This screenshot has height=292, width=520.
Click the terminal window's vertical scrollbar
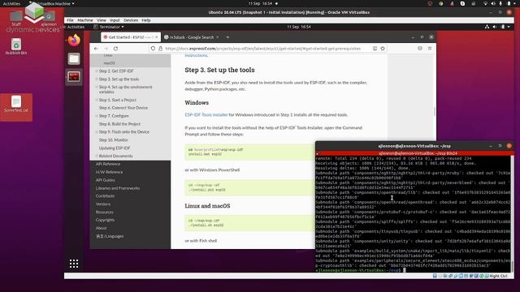pyautogui.click(x=513, y=213)
